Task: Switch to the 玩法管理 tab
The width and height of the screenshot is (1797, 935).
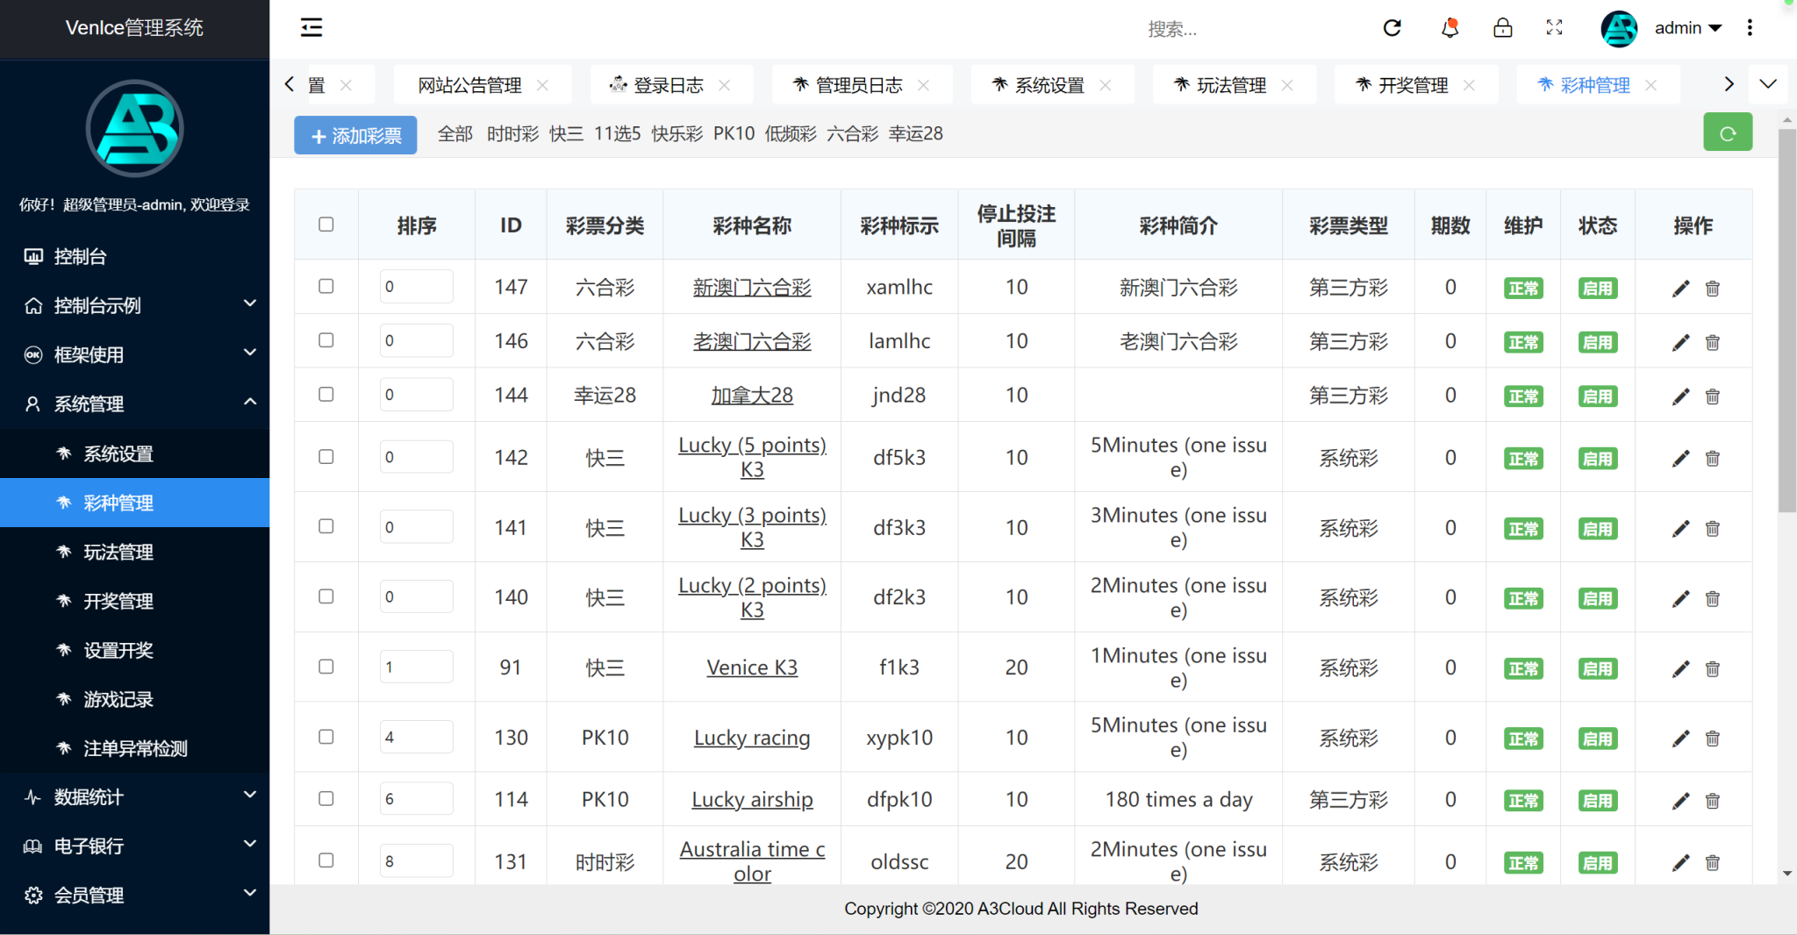Action: click(1230, 85)
